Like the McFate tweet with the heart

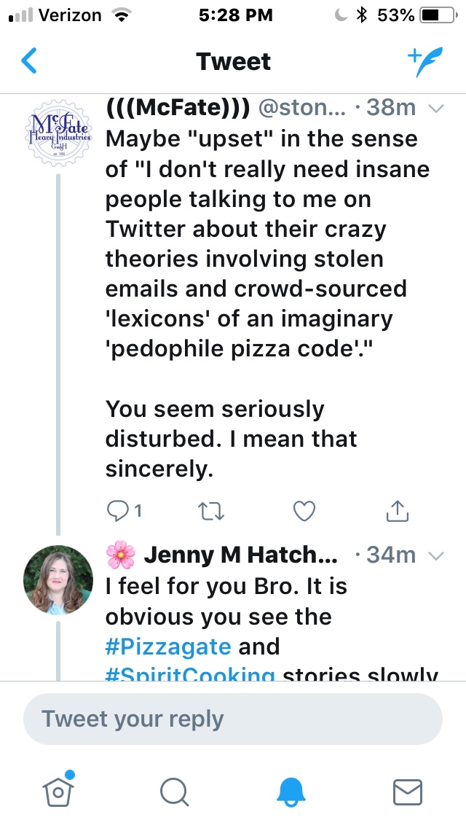pos(303,512)
